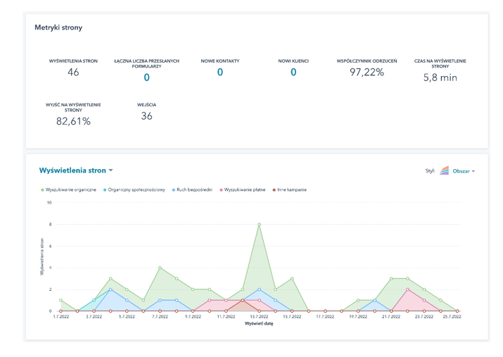Click the 0 value under Łączna liczba przesłanych formularzy
The height and width of the screenshot is (357, 503).
146,77
